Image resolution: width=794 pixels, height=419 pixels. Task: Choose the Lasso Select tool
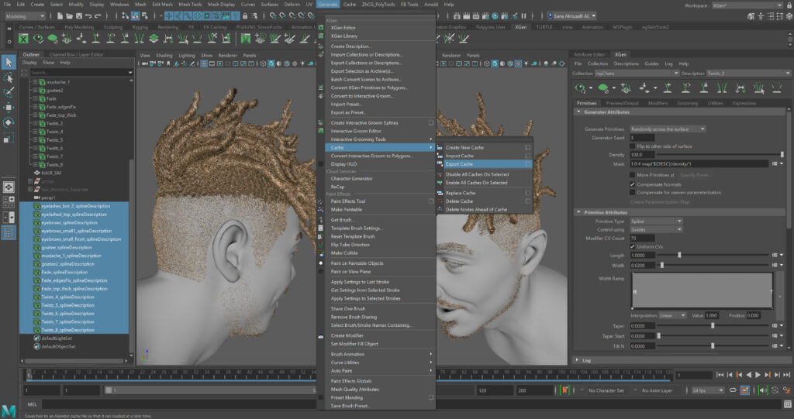click(8, 77)
